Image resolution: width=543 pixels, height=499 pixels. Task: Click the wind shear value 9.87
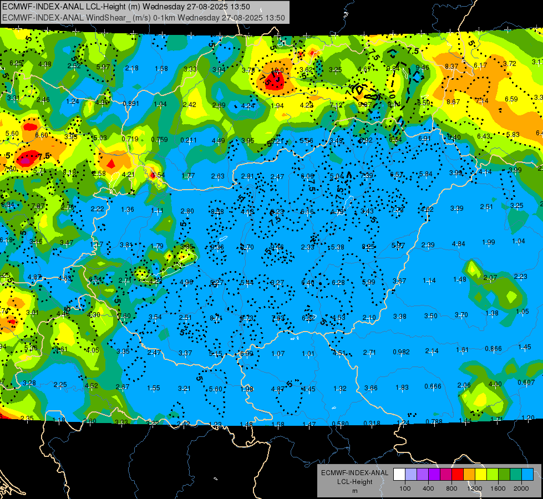click(365, 105)
